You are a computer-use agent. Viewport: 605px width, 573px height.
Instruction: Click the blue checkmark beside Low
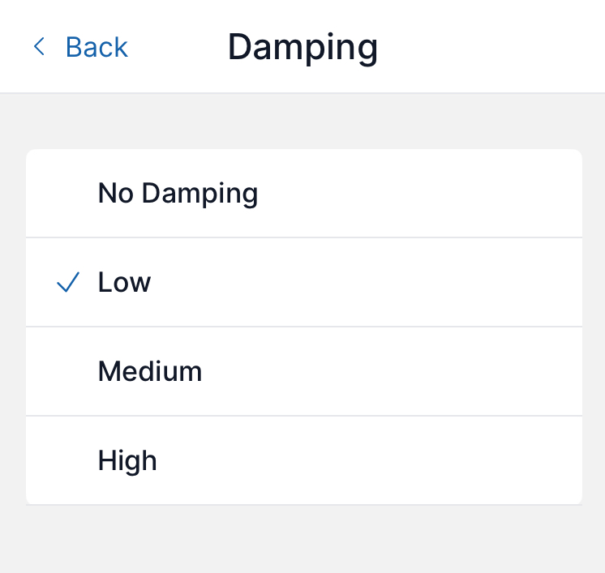coord(68,283)
